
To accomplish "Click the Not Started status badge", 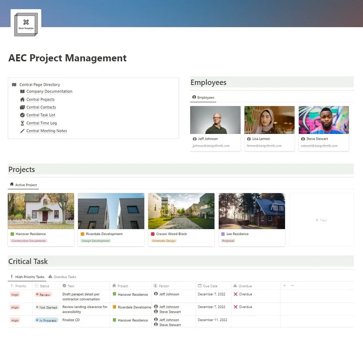I will point(46,308).
